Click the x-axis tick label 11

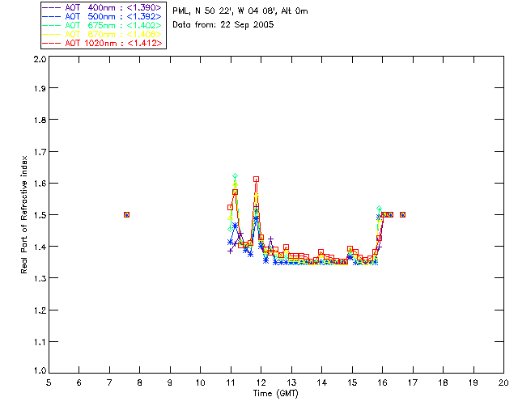click(231, 382)
